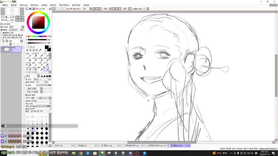This screenshot has height=156, width=278.
Task: Create a new layer with New Layer icon
Action: pyautogui.click(x=3, y=41)
